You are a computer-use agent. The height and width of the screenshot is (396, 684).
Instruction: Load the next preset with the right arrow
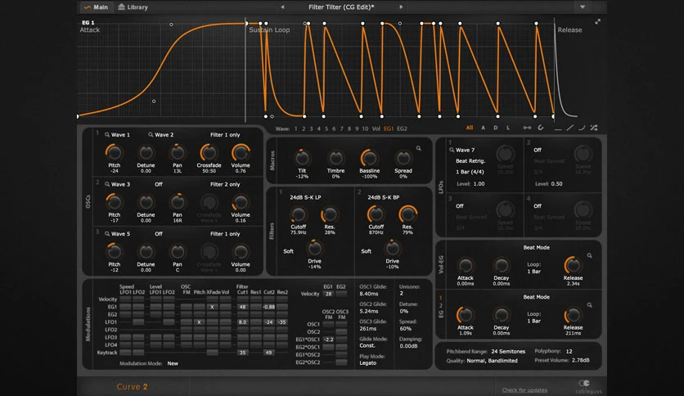(401, 7)
